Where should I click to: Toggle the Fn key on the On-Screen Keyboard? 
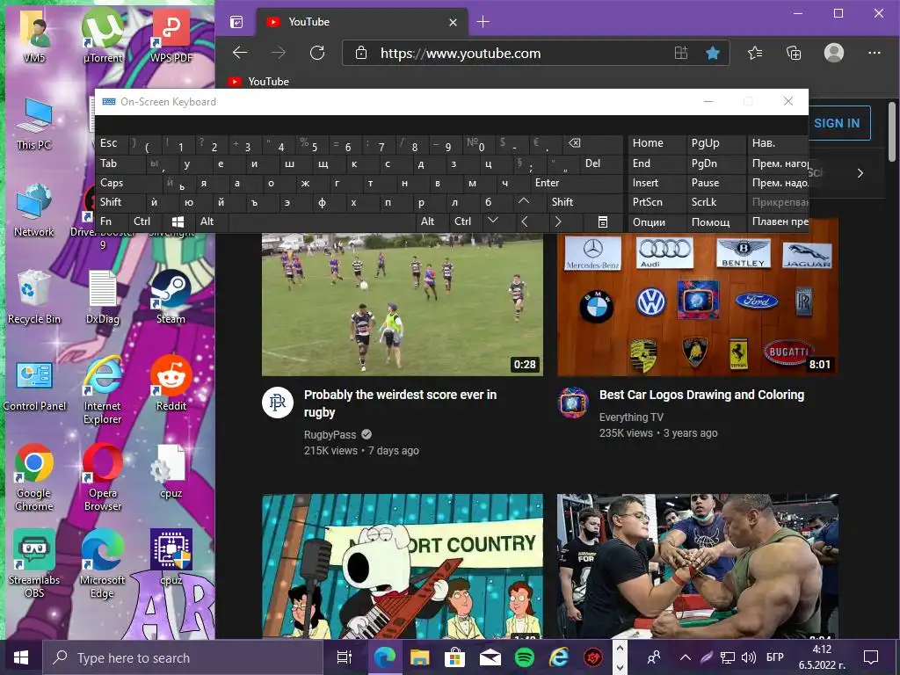112,222
